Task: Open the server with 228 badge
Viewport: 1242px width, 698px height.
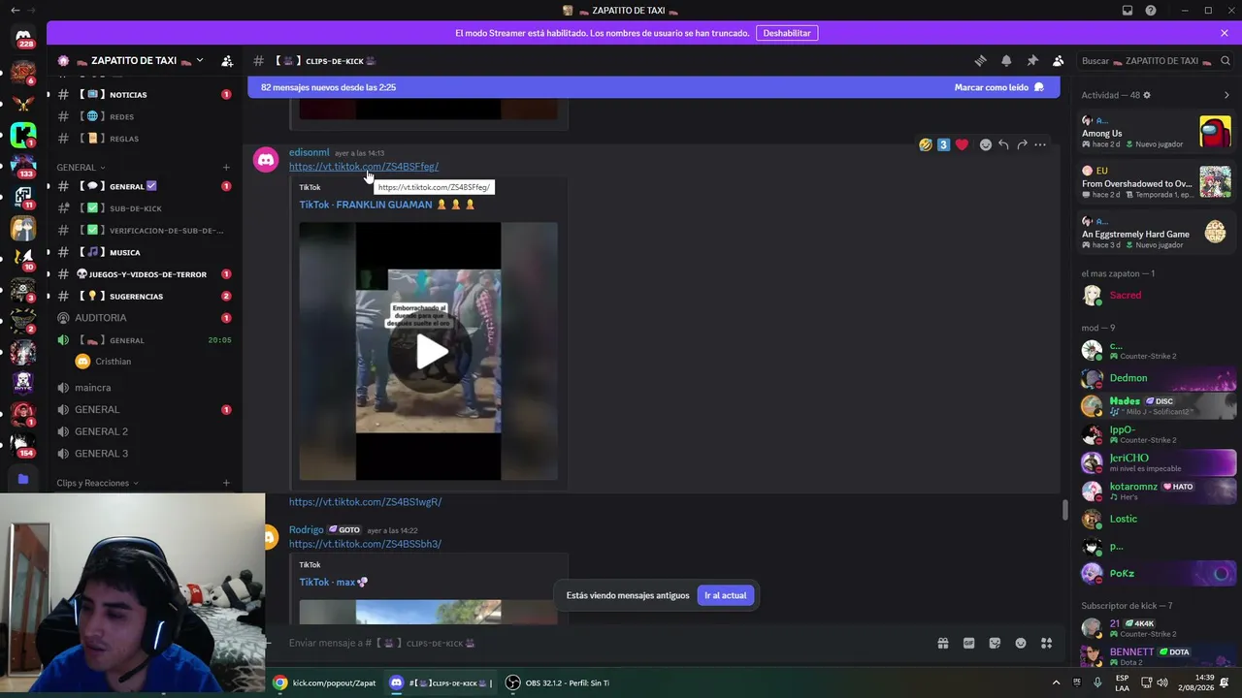Action: [23, 38]
